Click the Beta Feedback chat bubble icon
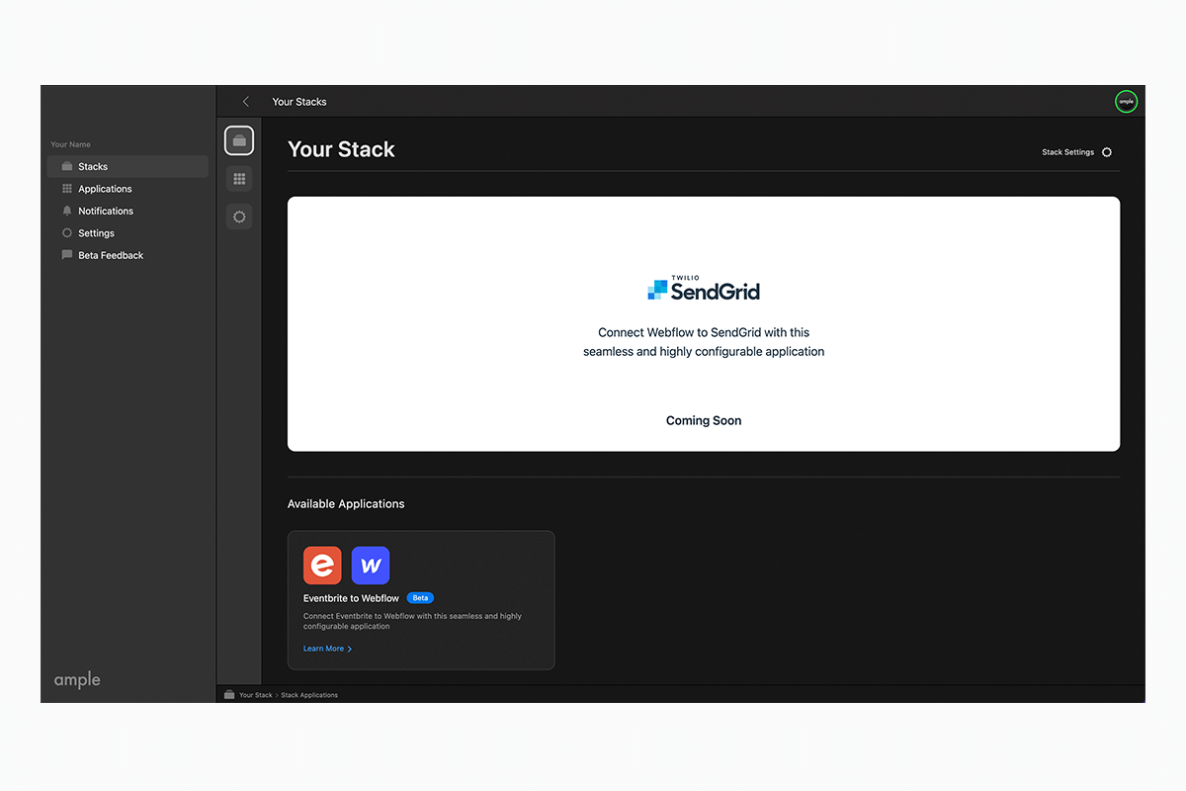Image resolution: width=1186 pixels, height=791 pixels. [x=67, y=255]
